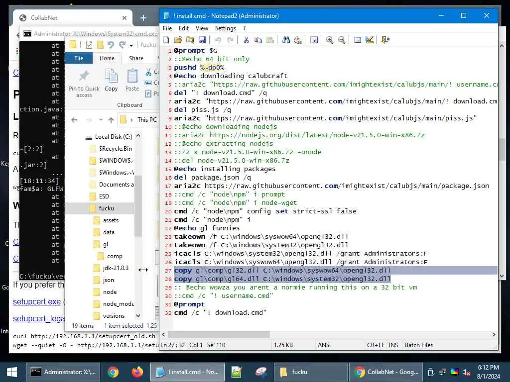Click Undo in Explorer quick access toolbar

pyautogui.click(x=111, y=45)
